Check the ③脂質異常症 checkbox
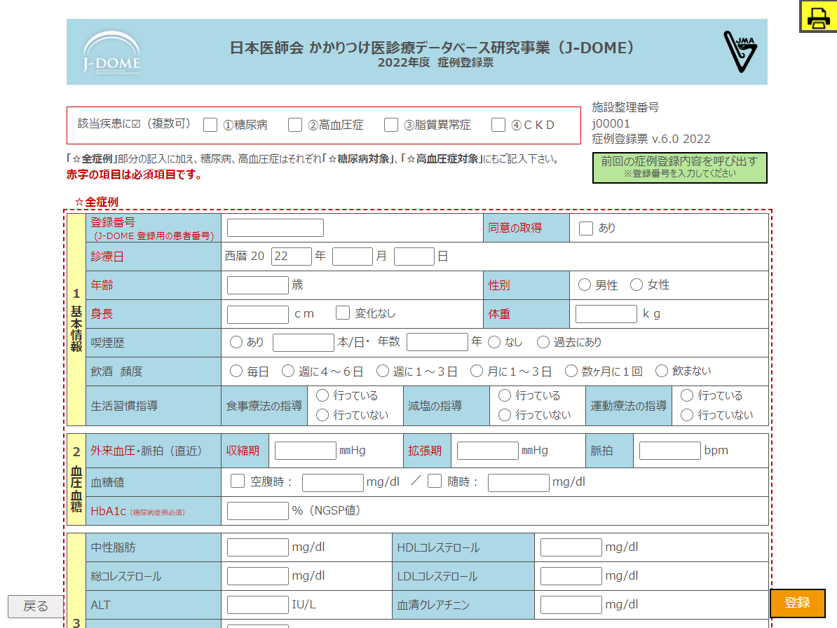This screenshot has height=628, width=837. tap(391, 125)
